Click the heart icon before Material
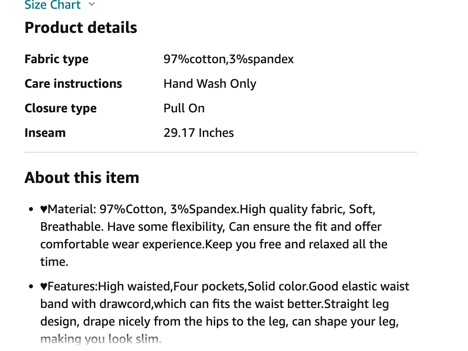 (44, 210)
